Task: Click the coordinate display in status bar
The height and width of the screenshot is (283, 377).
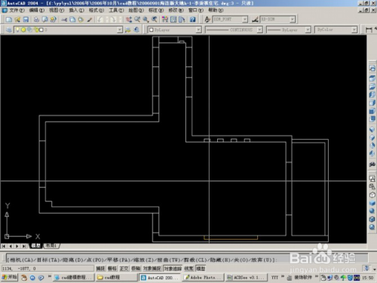Action: tap(48, 269)
